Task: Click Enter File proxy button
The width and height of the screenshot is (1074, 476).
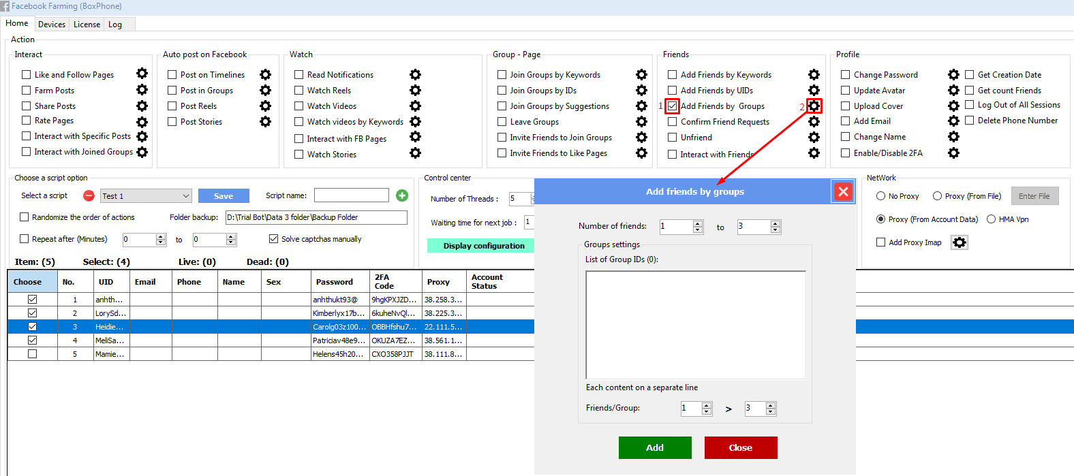Action: (x=1035, y=196)
